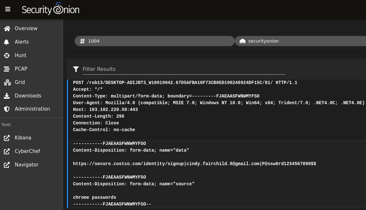The image size is (366, 210).
Task: Click the hash icon beside 1004
Action: (x=82, y=41)
